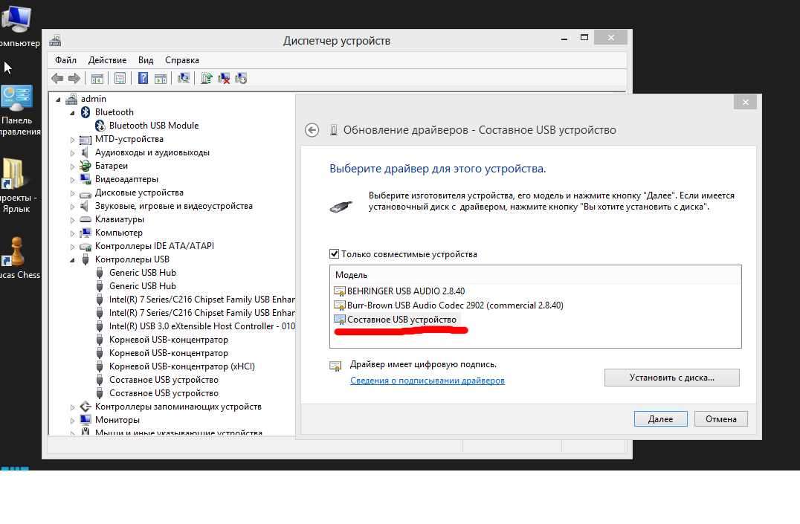Click the Bluetooth category icon
Viewport: 800px width, 524px height.
[86, 111]
